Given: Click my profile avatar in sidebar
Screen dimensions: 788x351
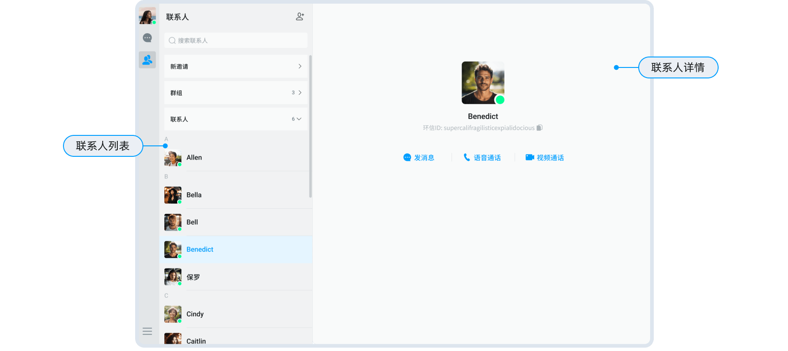Looking at the screenshot, I should [147, 16].
